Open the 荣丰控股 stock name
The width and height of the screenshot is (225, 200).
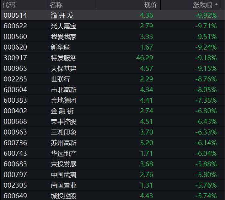click(64, 121)
